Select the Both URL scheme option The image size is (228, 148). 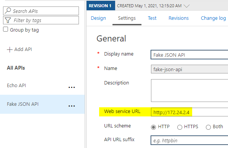point(208,127)
